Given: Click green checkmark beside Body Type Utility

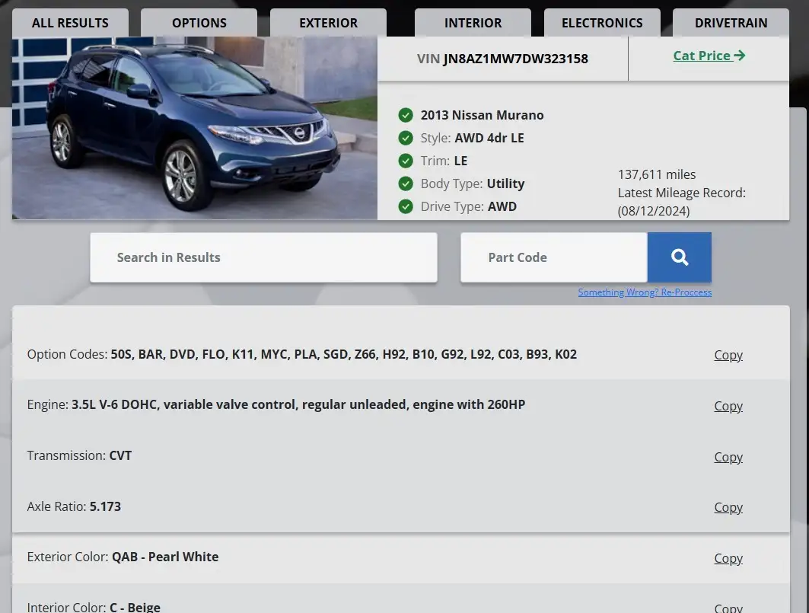Looking at the screenshot, I should click(x=406, y=184).
